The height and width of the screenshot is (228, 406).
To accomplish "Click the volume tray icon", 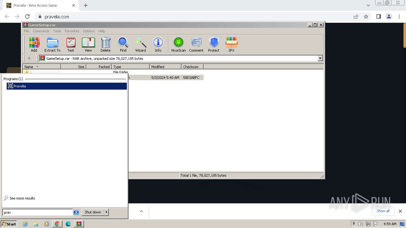I will tap(361, 224).
